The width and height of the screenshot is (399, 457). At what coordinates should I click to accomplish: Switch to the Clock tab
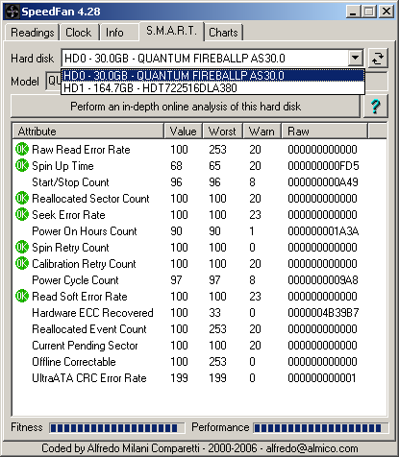[x=79, y=33]
